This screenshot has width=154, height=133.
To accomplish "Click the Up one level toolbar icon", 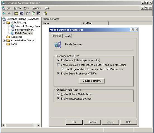I will (16, 13).
